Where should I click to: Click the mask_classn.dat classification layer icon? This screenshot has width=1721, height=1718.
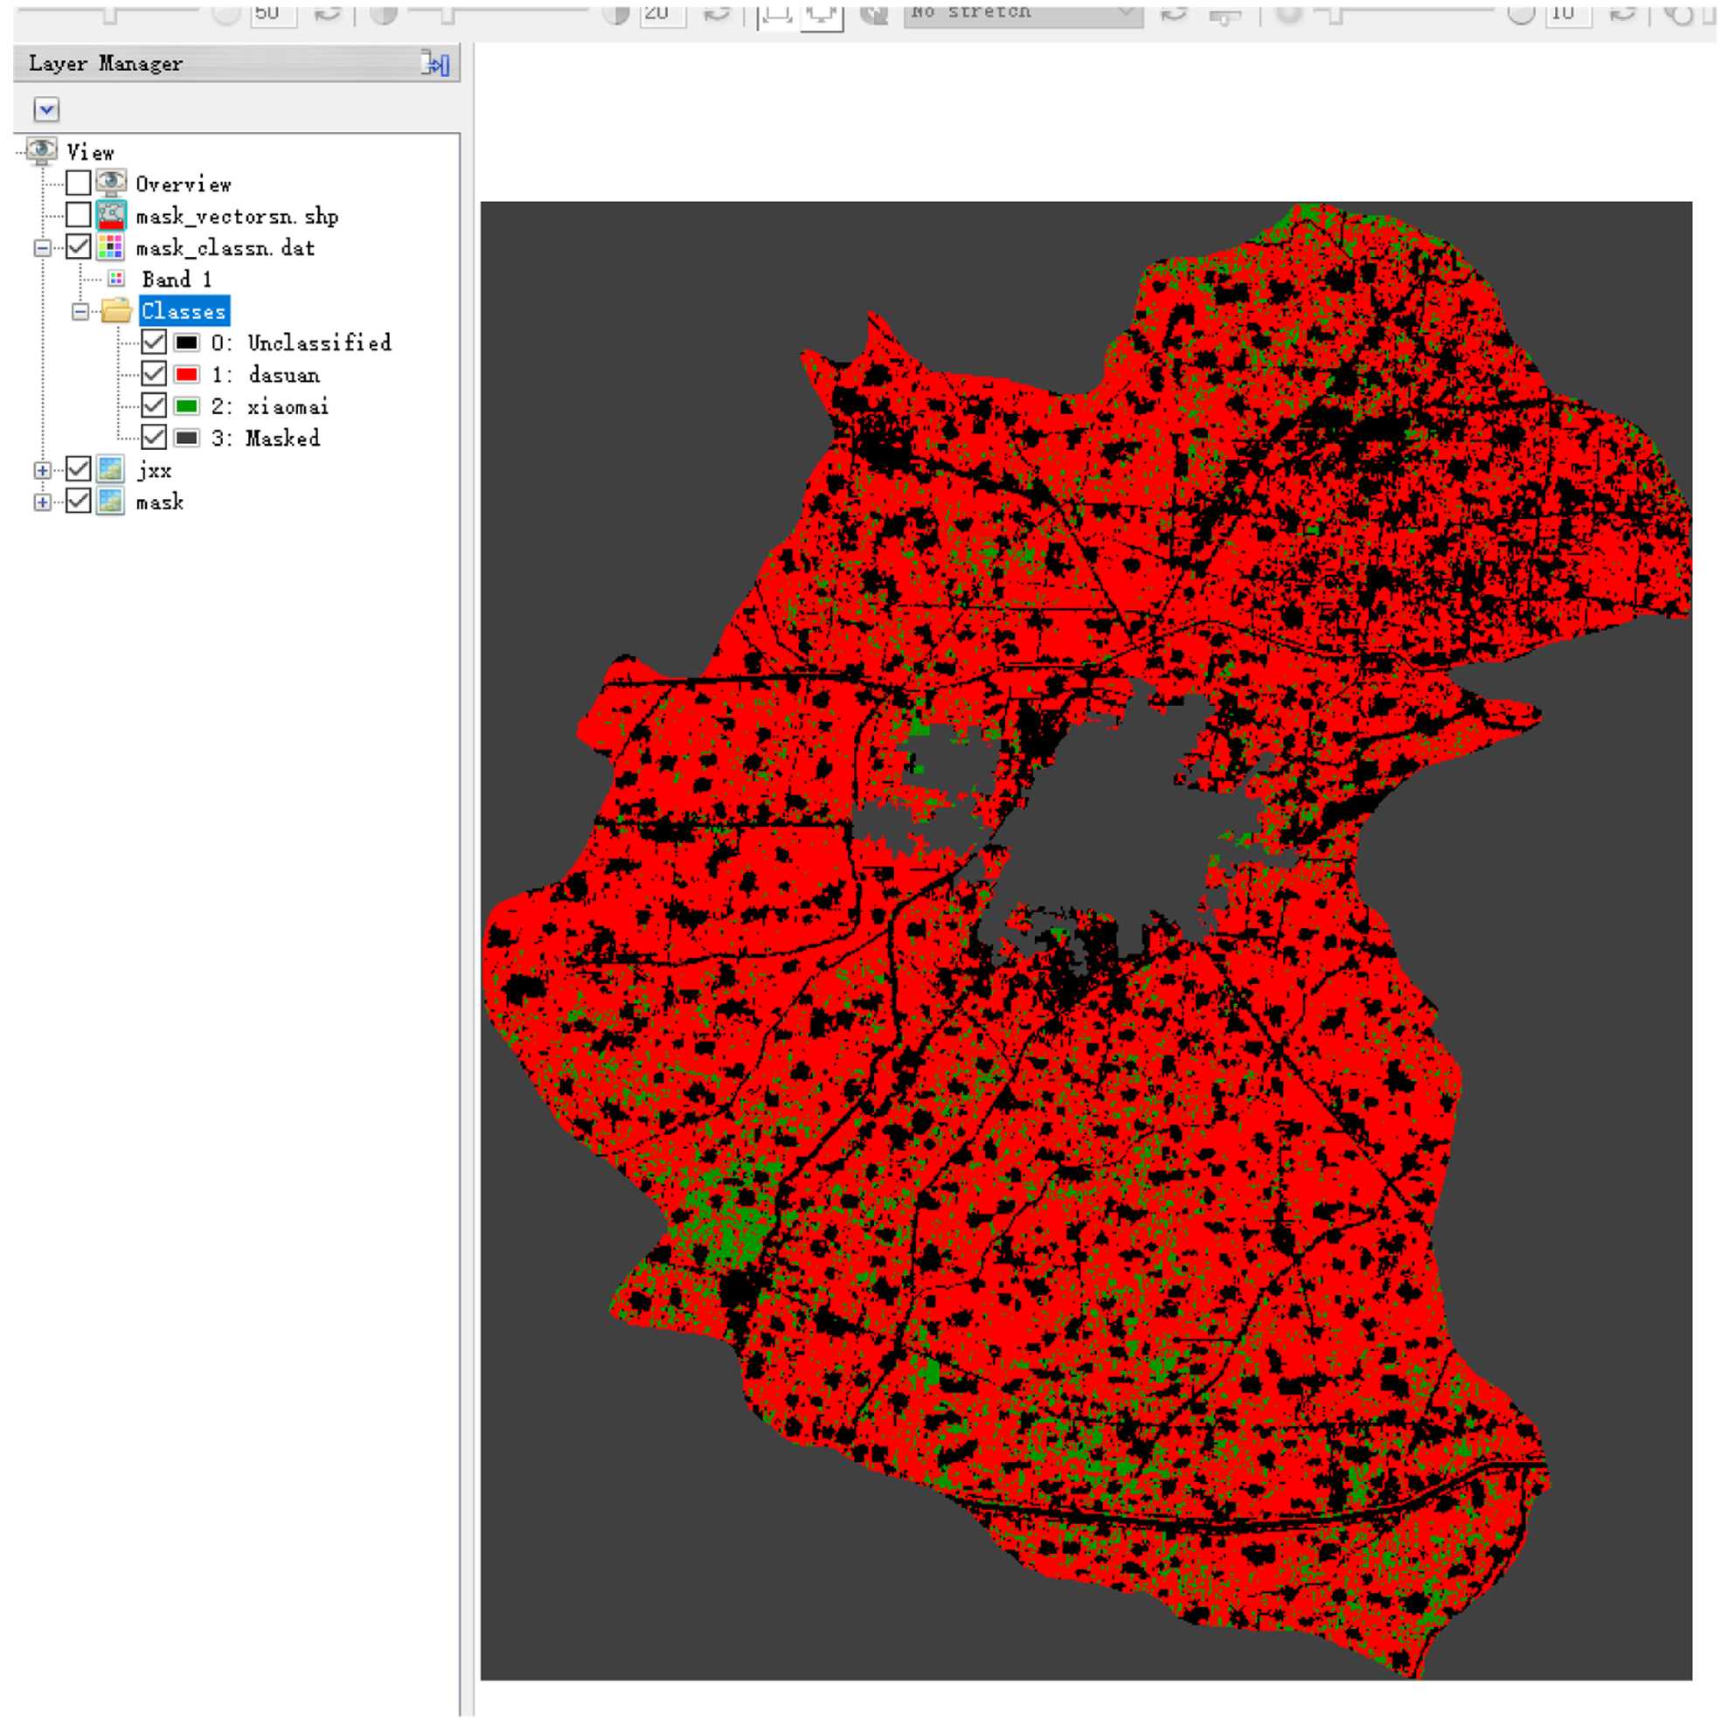click(111, 246)
